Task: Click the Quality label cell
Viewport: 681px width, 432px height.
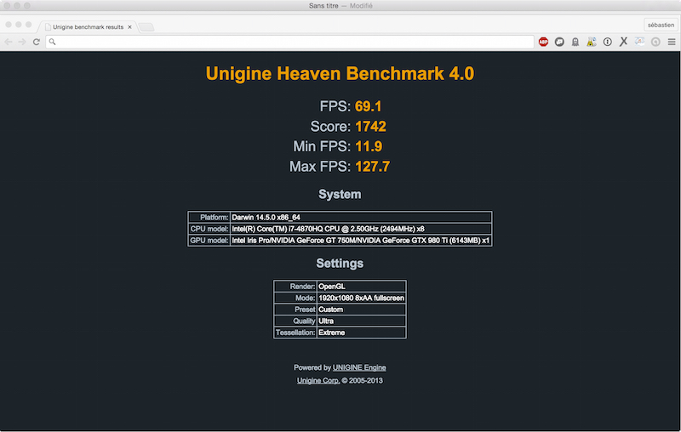Action: click(x=295, y=321)
